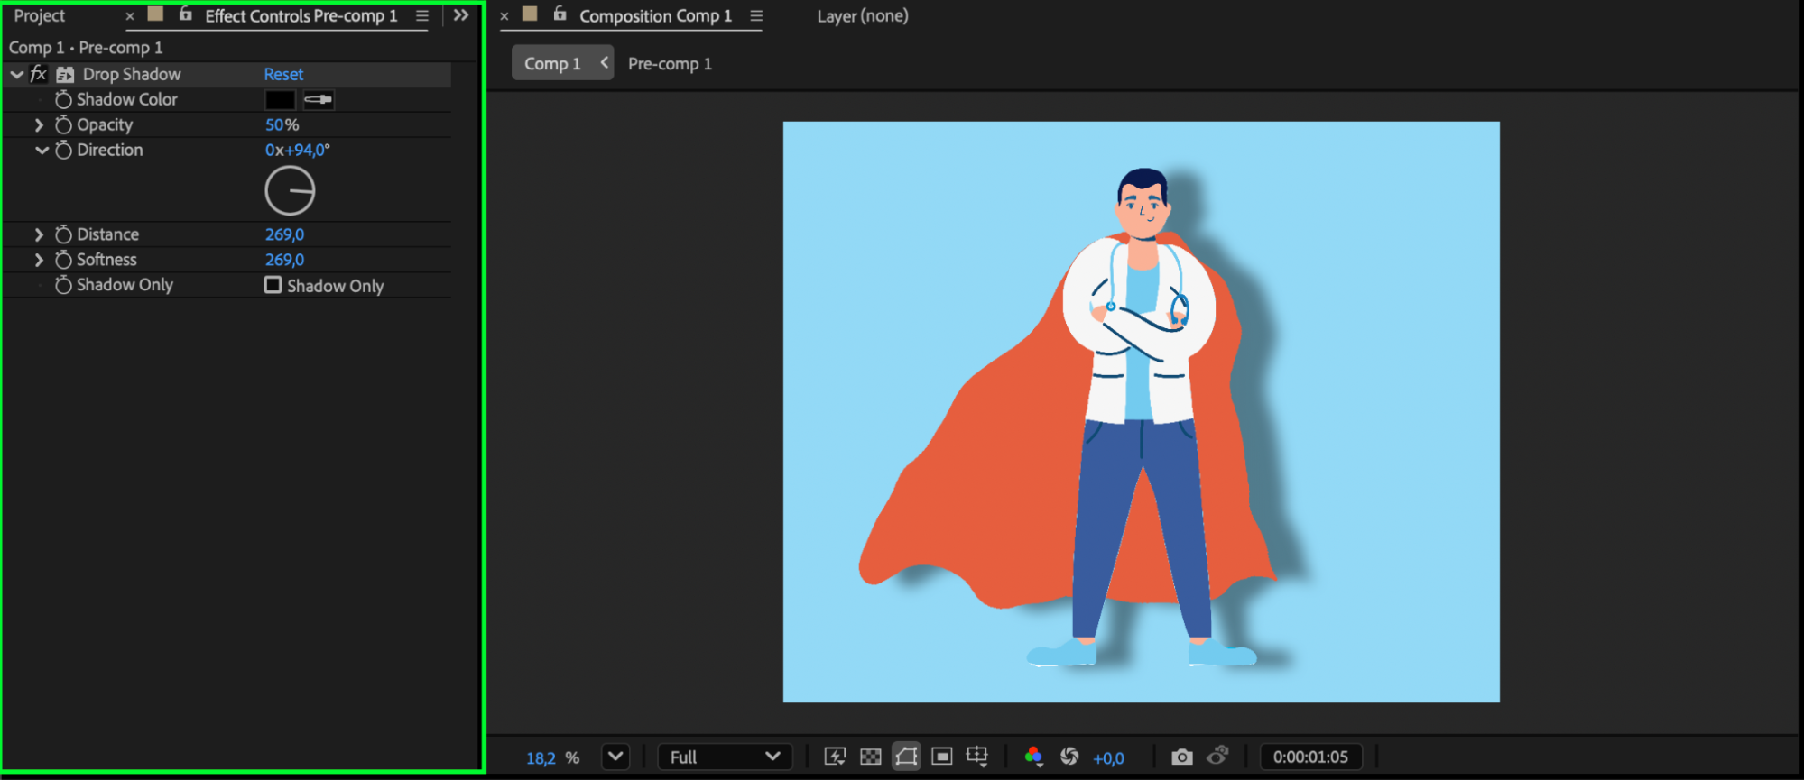Close the Effect Controls panel tab
Screen dimensions: 1804x780
click(130, 16)
